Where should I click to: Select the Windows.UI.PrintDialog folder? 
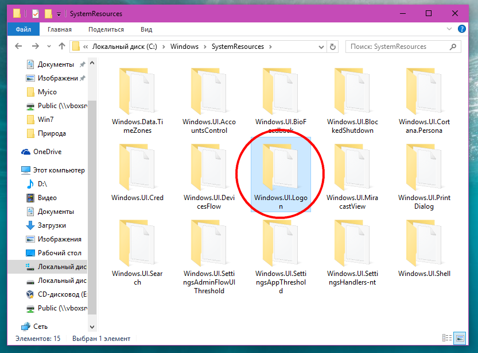(424, 176)
